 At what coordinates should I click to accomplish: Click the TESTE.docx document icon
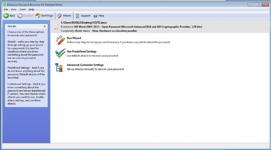click(x=56, y=27)
